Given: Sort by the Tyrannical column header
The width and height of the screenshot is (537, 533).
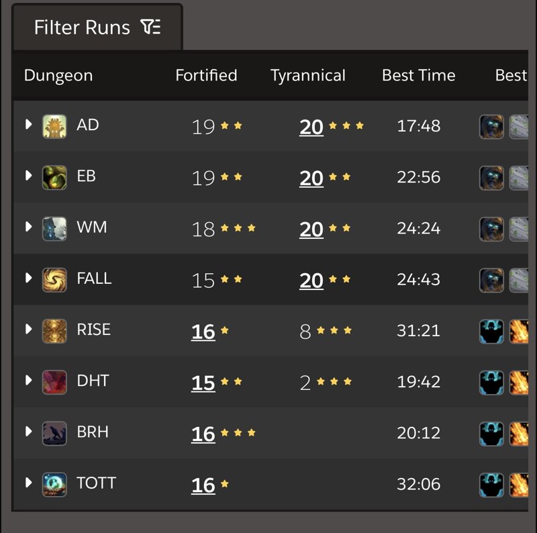Looking at the screenshot, I should pos(308,76).
